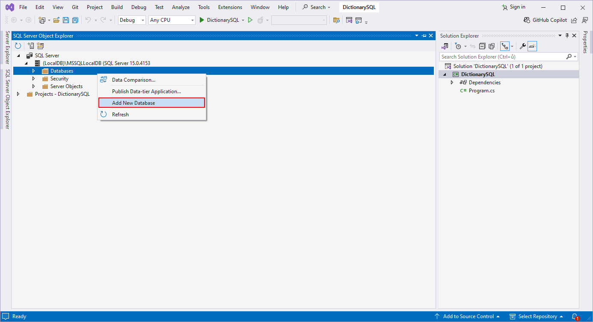The height and width of the screenshot is (322, 593).
Task: Unpin the SQL Server Object Explorer panel
Action: pyautogui.click(x=424, y=35)
